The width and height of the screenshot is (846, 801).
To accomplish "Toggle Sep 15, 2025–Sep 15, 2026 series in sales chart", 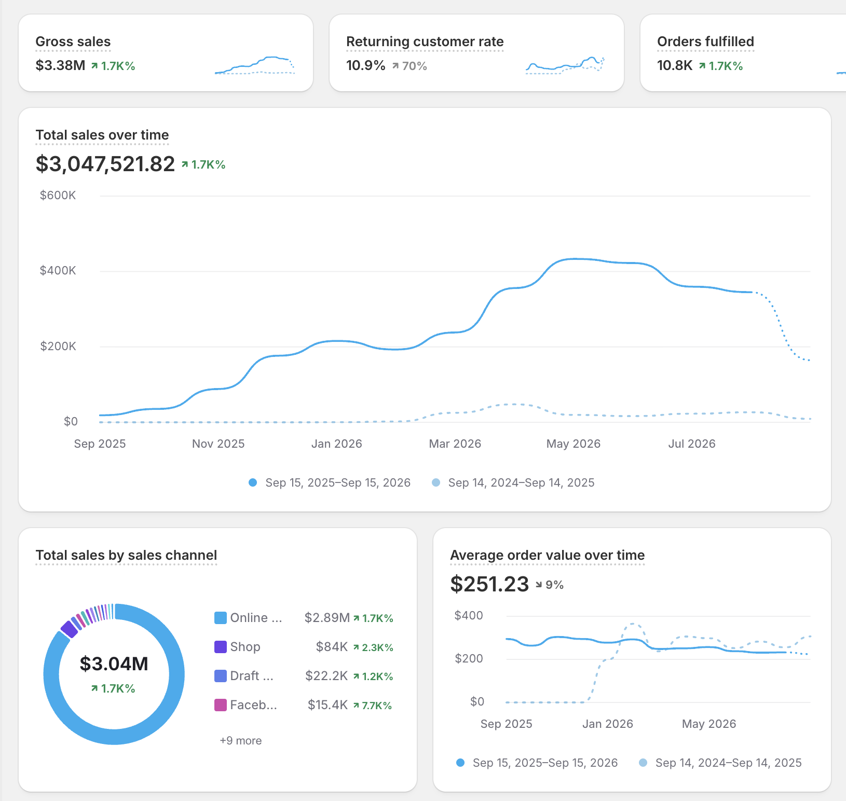I will pyautogui.click(x=330, y=482).
